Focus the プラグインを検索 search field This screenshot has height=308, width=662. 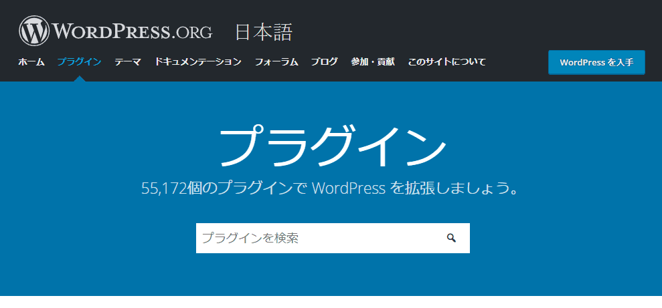pyautogui.click(x=333, y=238)
